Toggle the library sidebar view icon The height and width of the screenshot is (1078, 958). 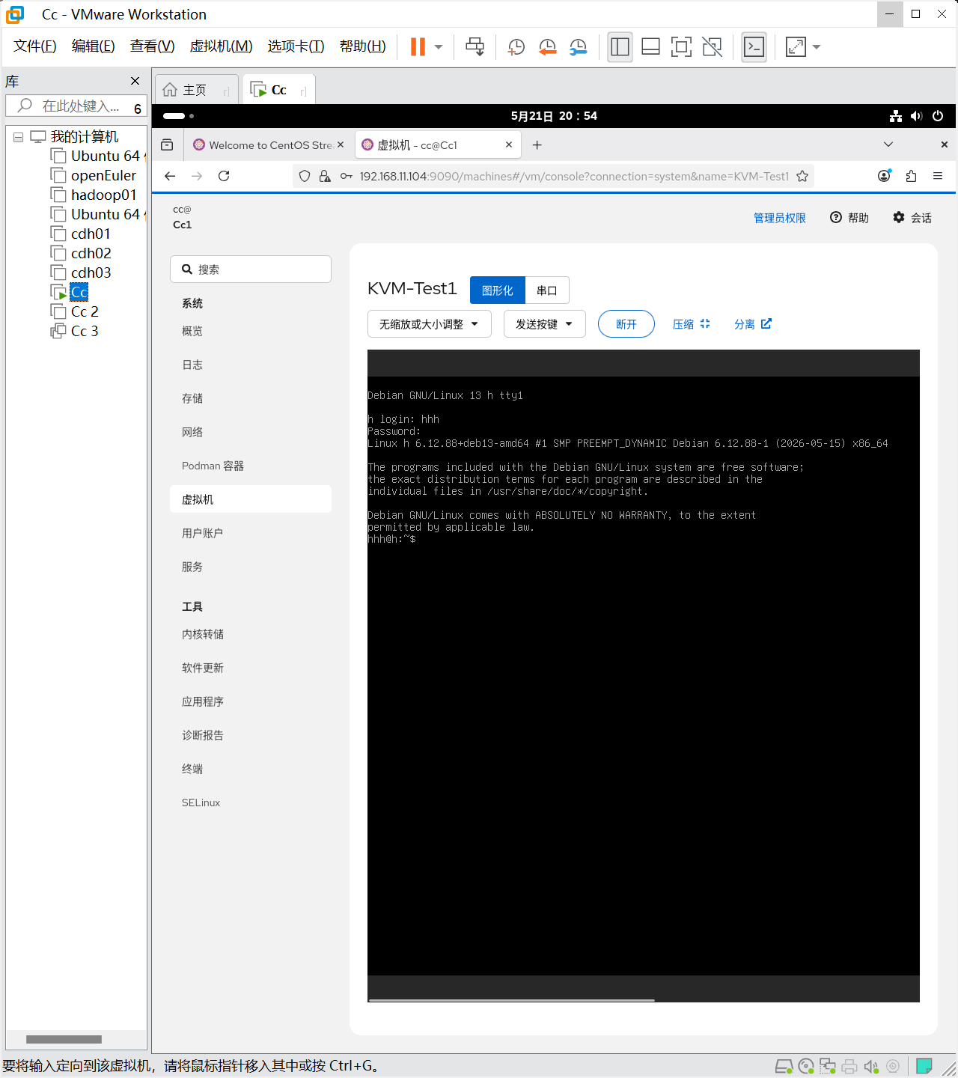pos(620,47)
